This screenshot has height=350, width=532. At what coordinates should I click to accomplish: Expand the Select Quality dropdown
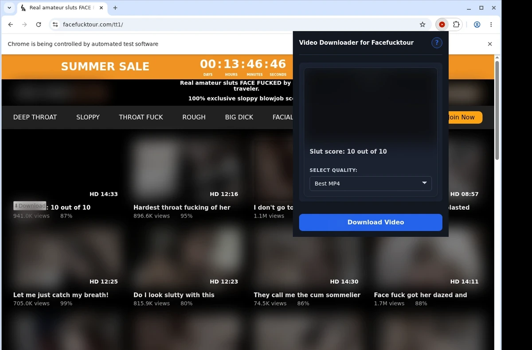click(371, 183)
